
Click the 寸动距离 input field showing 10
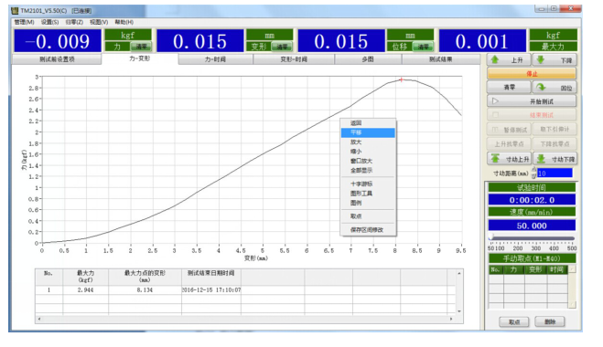[555, 173]
